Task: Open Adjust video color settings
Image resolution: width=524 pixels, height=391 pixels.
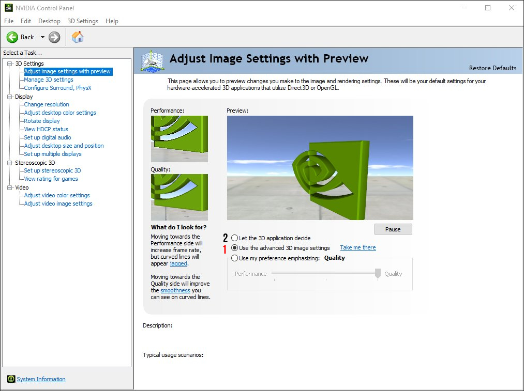Action: coord(57,195)
